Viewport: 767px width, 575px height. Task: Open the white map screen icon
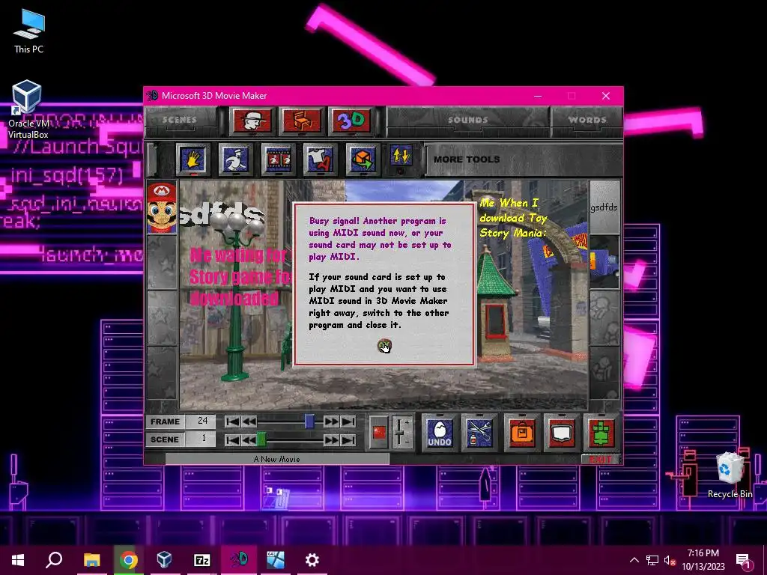tap(562, 432)
